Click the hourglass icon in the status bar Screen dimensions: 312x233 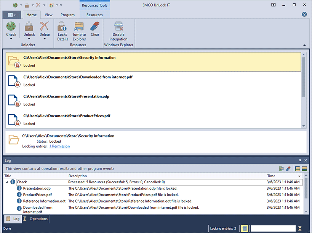point(300,228)
